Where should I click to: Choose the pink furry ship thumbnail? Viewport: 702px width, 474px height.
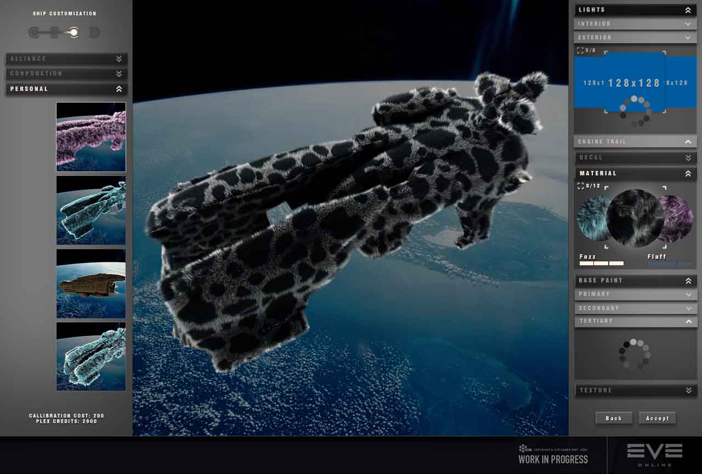click(91, 137)
